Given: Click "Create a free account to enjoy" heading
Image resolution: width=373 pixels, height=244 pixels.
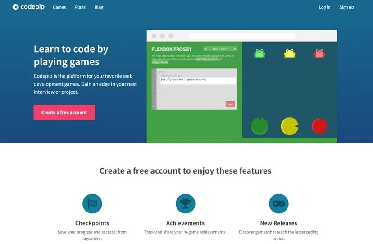Looking at the screenshot, I should [x=185, y=170].
